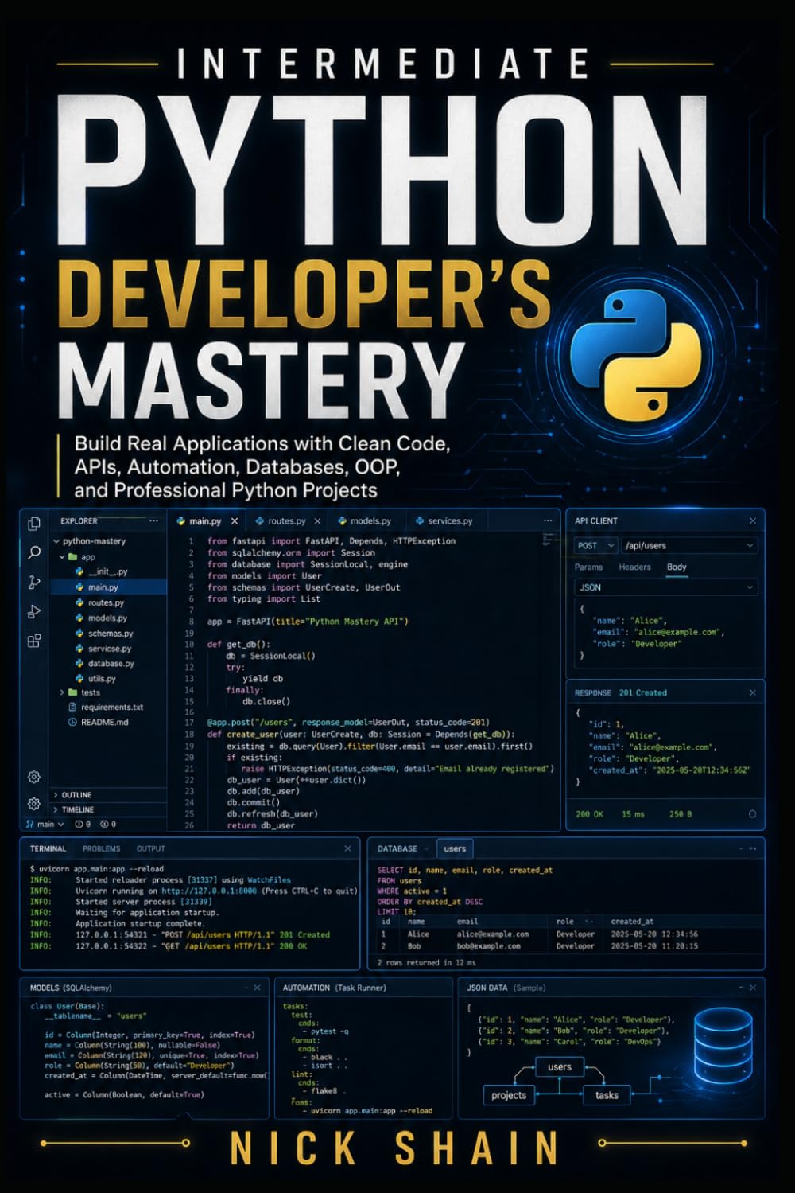Viewport: 795px width, 1193px height.
Task: Collapse the python-mastery root folder
Action: point(56,541)
